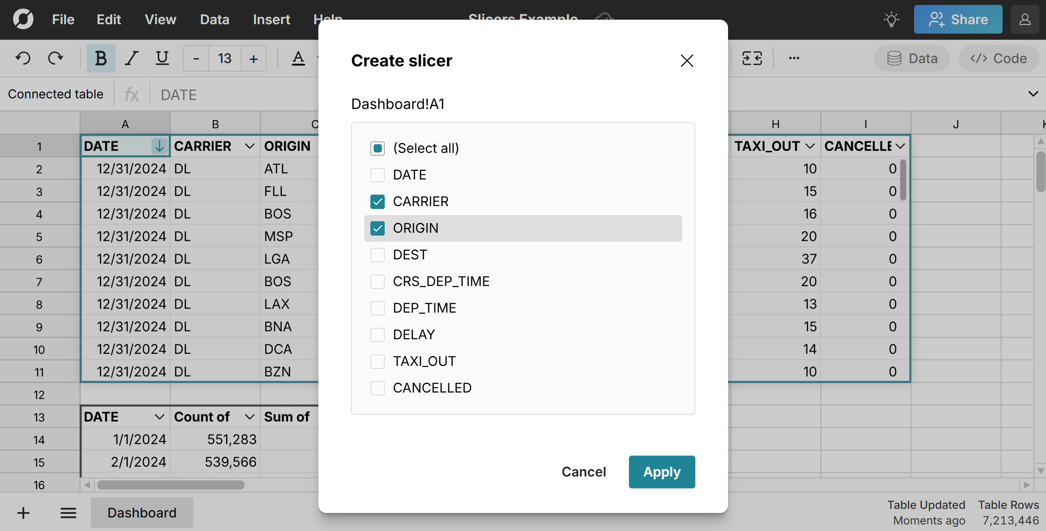Open the text color picker

point(299,58)
